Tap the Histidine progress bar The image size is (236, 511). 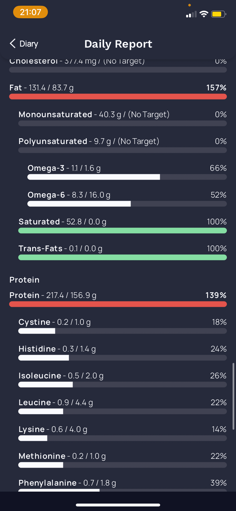pyautogui.click(x=123, y=358)
